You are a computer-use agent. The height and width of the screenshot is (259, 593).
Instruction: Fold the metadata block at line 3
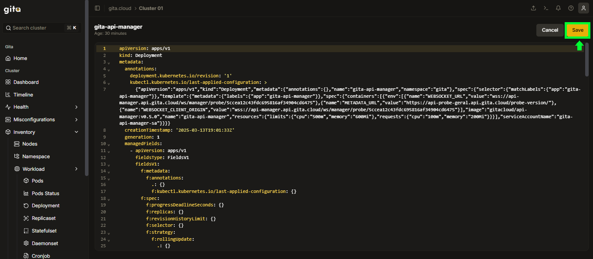[x=108, y=63]
